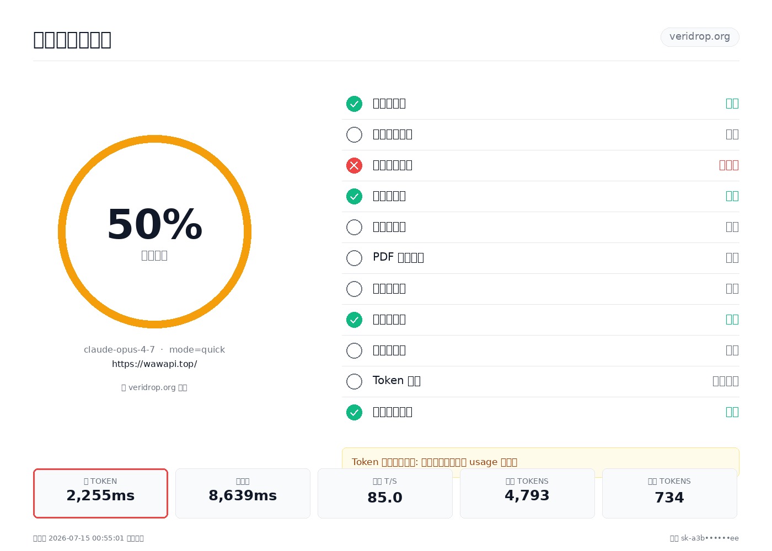Click the claude-opus-4-7 mode=quick label
The width and height of the screenshot is (772, 551).
click(x=154, y=349)
